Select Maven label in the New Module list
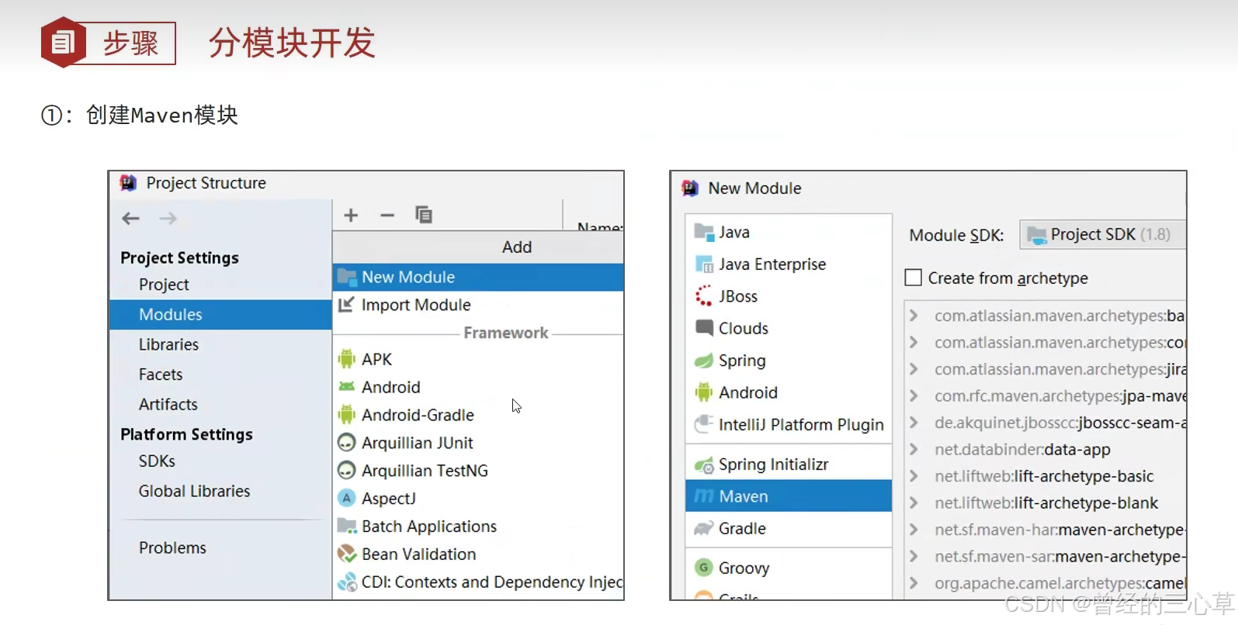Image resolution: width=1238 pixels, height=625 pixels. [x=744, y=496]
